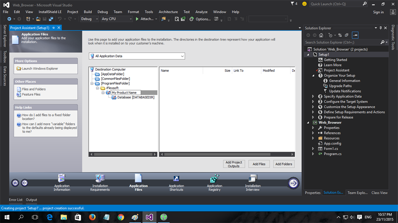The width and height of the screenshot is (398, 223).
Task: Click the destination tree horizontal scrollbar
Action: tap(123, 154)
